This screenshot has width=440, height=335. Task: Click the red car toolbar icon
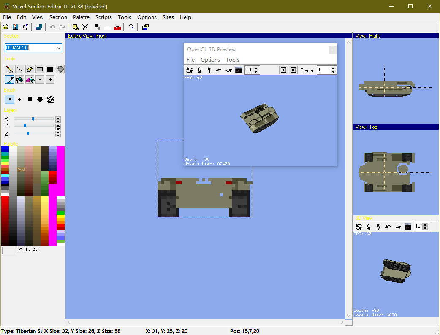point(117,27)
